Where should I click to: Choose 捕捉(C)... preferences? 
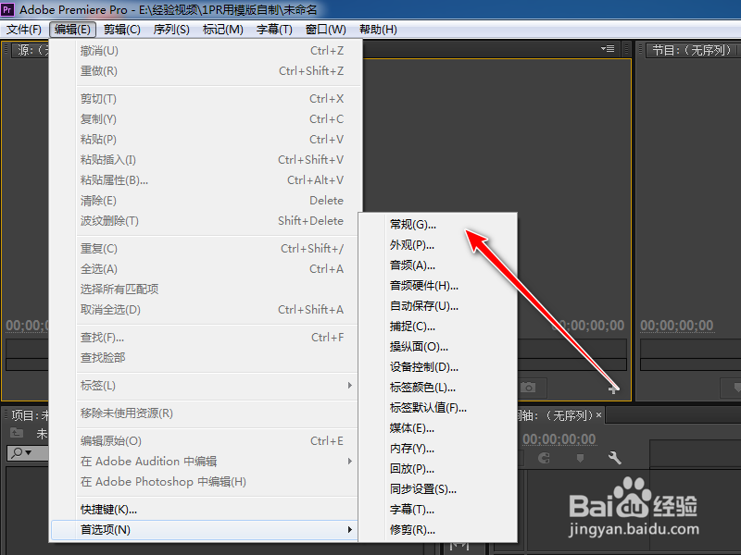437,327
